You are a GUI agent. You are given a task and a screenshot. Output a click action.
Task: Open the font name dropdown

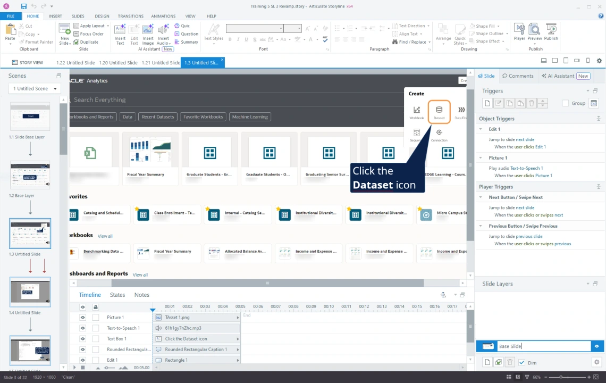point(281,28)
